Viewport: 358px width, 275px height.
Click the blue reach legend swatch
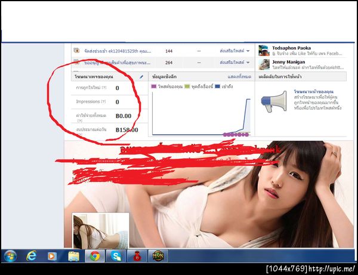(217, 86)
